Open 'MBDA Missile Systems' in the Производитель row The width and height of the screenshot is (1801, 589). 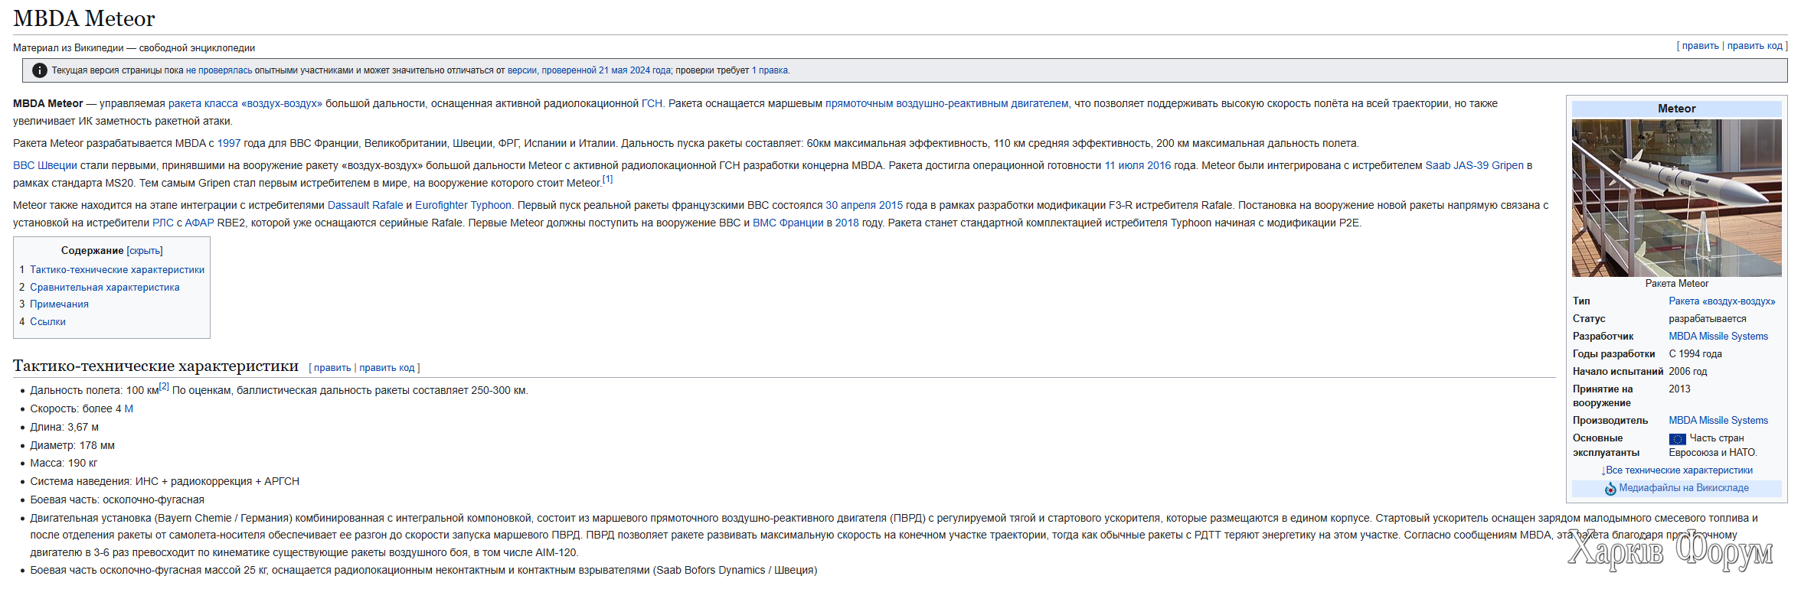(1718, 421)
